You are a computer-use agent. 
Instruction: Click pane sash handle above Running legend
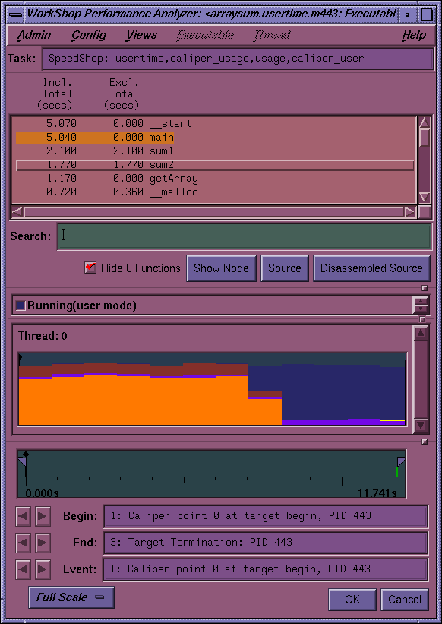[424, 288]
